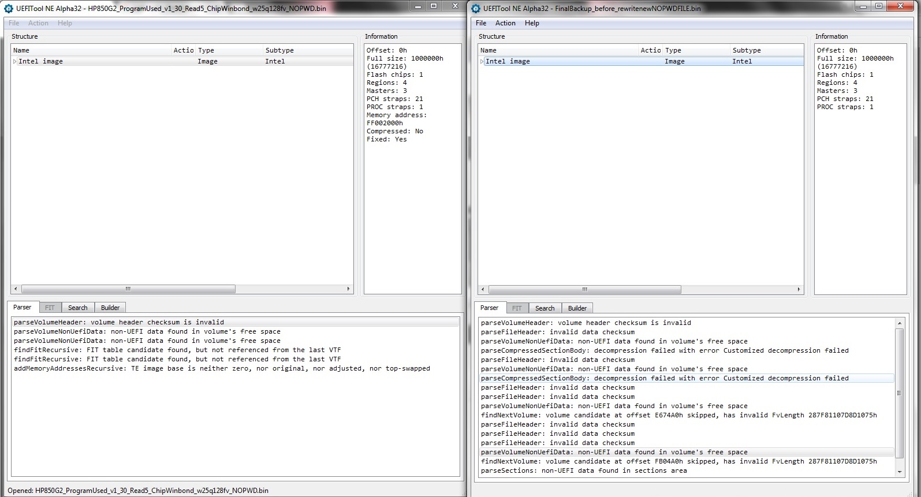Switch to the Search tab in the left window
This screenshot has width=921, height=497.
tap(77, 308)
